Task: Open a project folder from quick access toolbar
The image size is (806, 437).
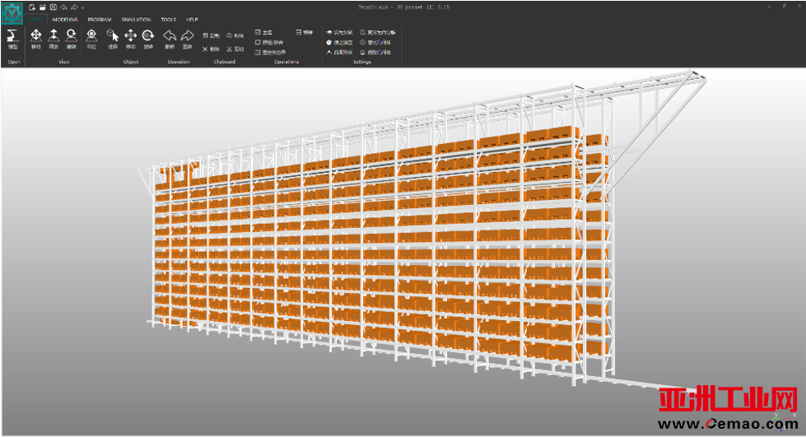Action: 43,7
